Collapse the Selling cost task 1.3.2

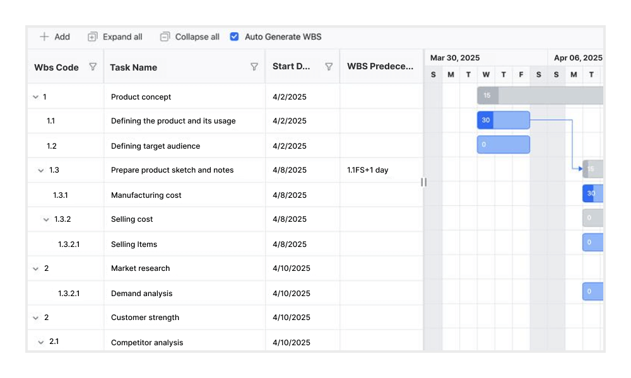[x=46, y=219]
